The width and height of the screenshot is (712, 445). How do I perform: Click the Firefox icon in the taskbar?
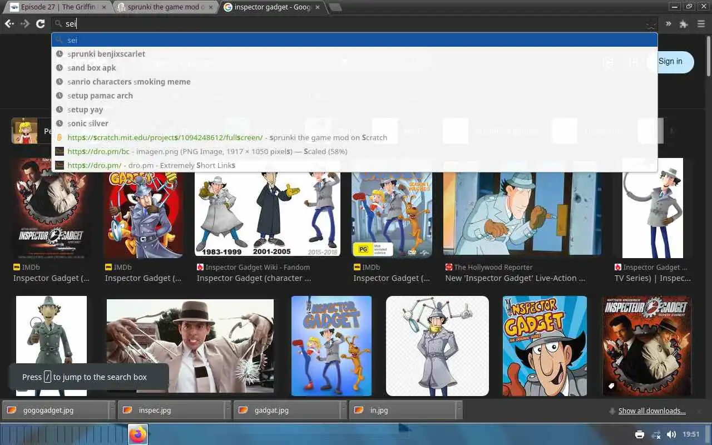[138, 434]
